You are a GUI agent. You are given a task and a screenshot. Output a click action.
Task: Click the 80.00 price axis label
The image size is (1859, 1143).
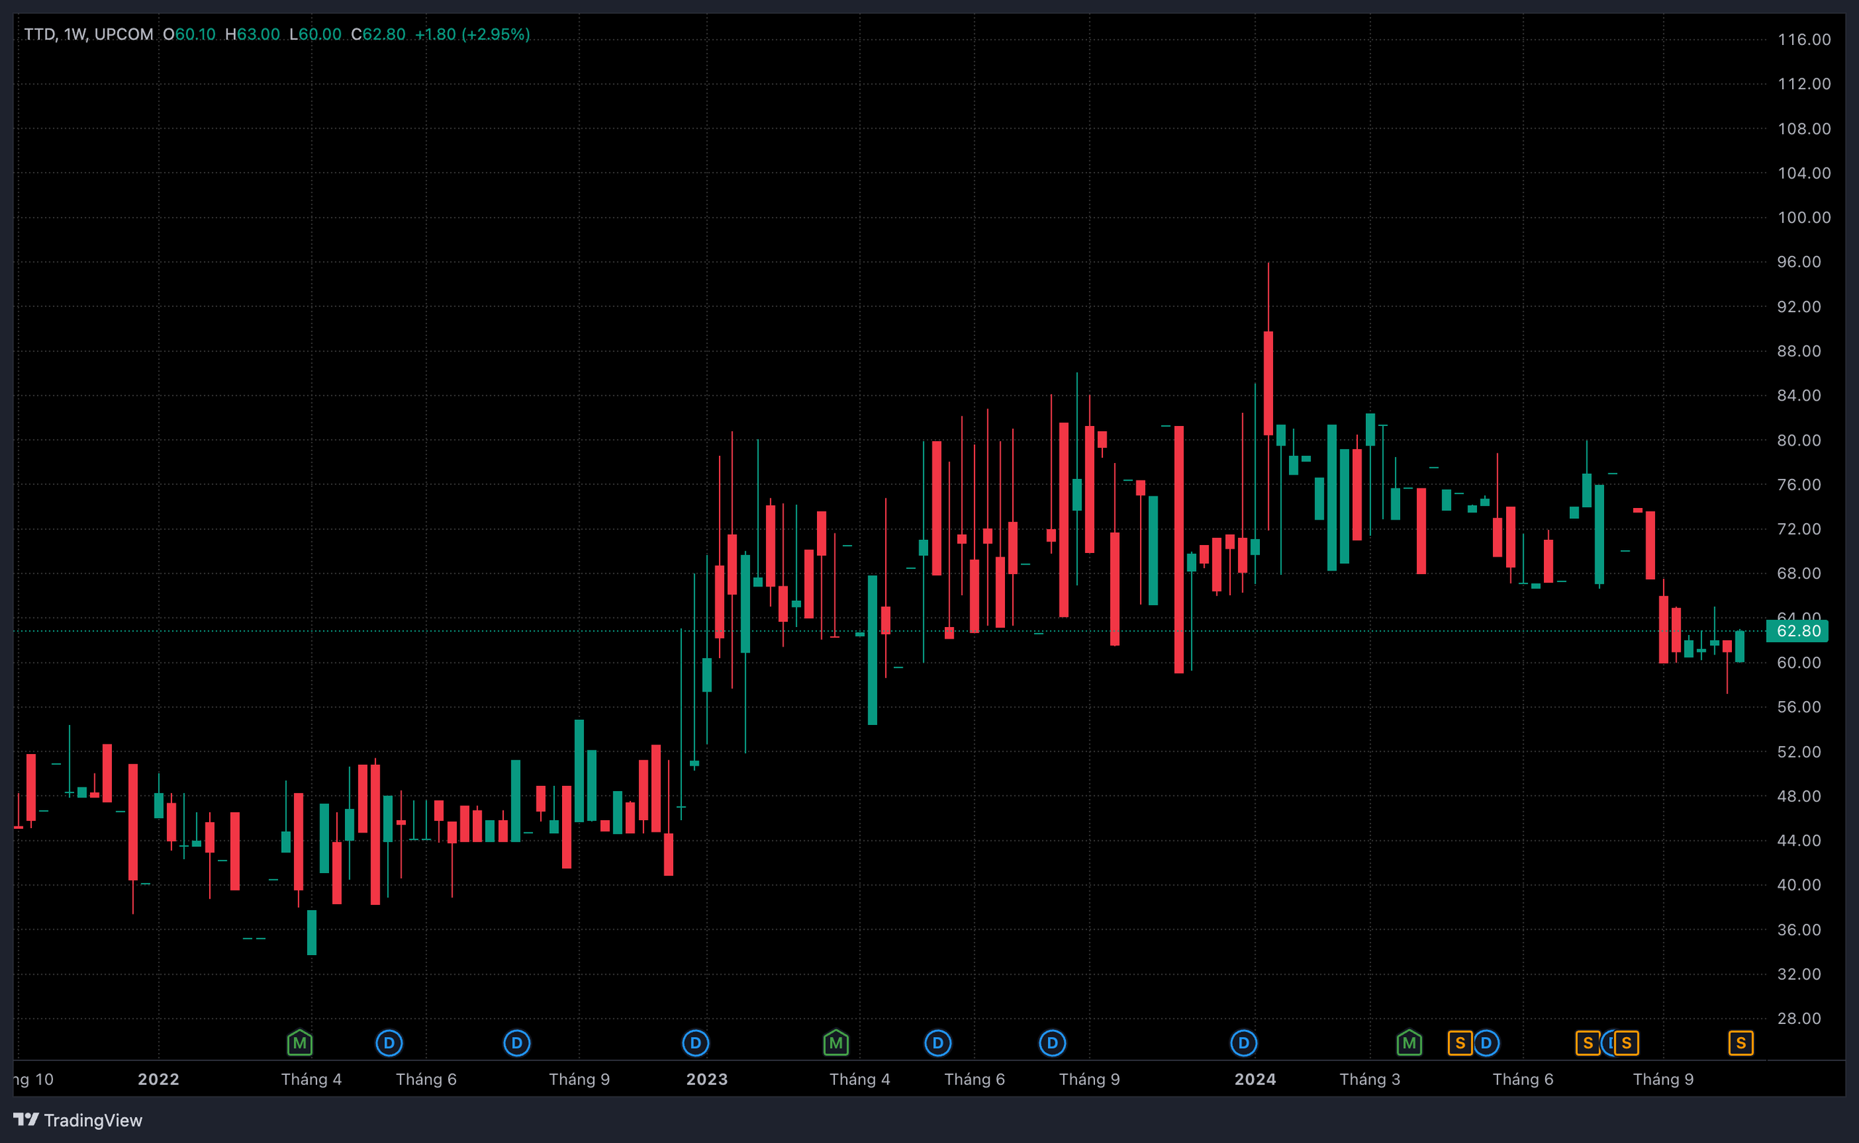click(x=1799, y=440)
